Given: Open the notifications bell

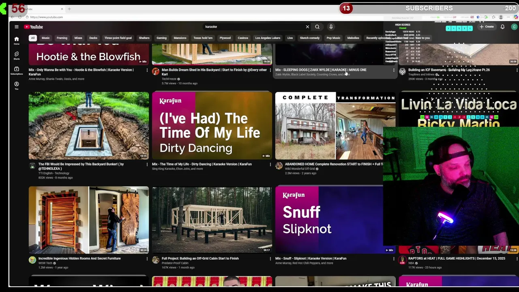Looking at the screenshot, I should click(x=502, y=27).
